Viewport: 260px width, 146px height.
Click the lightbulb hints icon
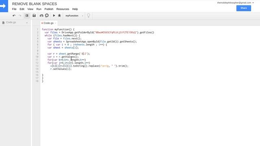[89, 15]
